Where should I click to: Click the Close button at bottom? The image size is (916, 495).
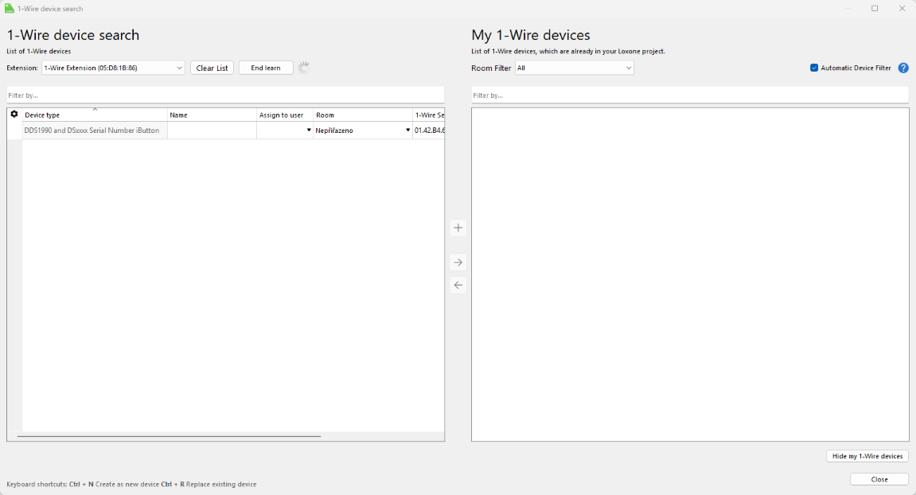[x=879, y=479]
